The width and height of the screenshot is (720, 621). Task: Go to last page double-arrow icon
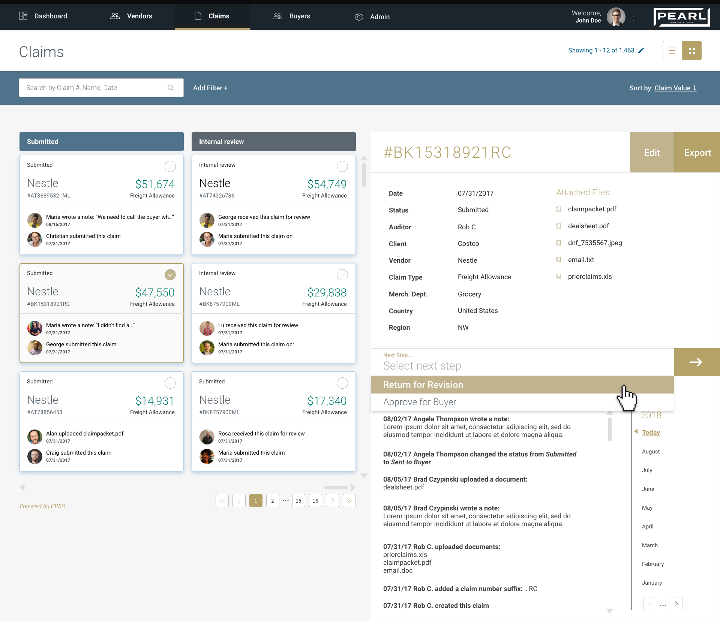click(349, 501)
